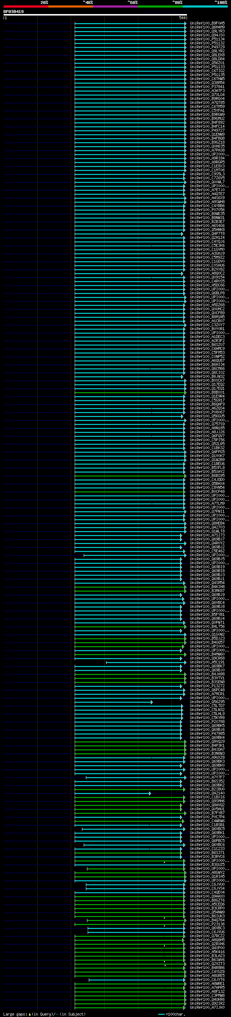Click the label UniRef100_Q38M54

[x=207, y=83]
